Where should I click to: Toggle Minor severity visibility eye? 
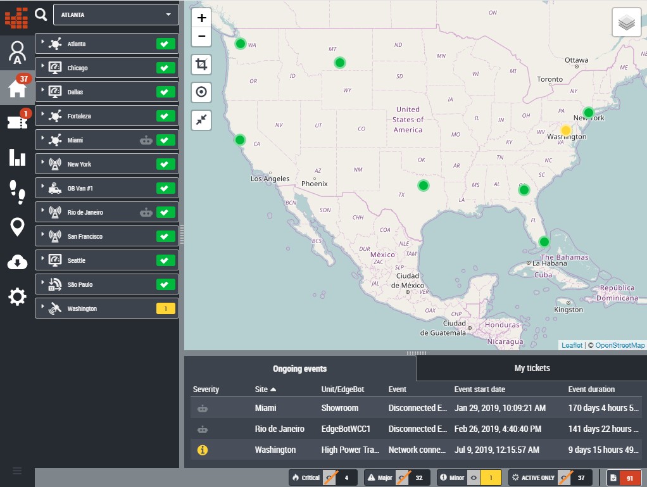tap(474, 478)
